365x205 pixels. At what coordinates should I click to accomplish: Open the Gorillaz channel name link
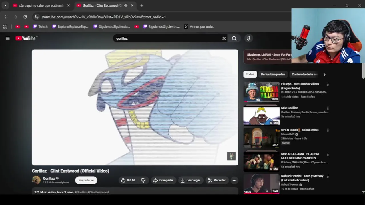[49, 178]
